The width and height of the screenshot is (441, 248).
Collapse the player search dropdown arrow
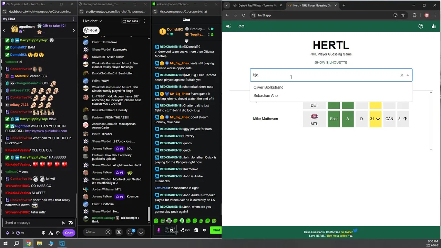[x=408, y=75]
